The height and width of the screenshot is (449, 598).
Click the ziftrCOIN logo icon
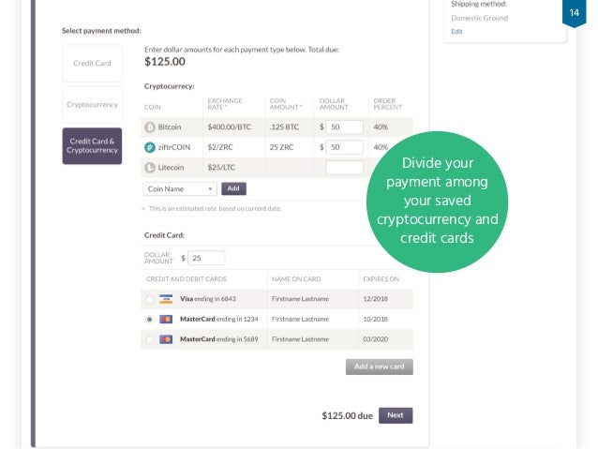[x=150, y=147]
